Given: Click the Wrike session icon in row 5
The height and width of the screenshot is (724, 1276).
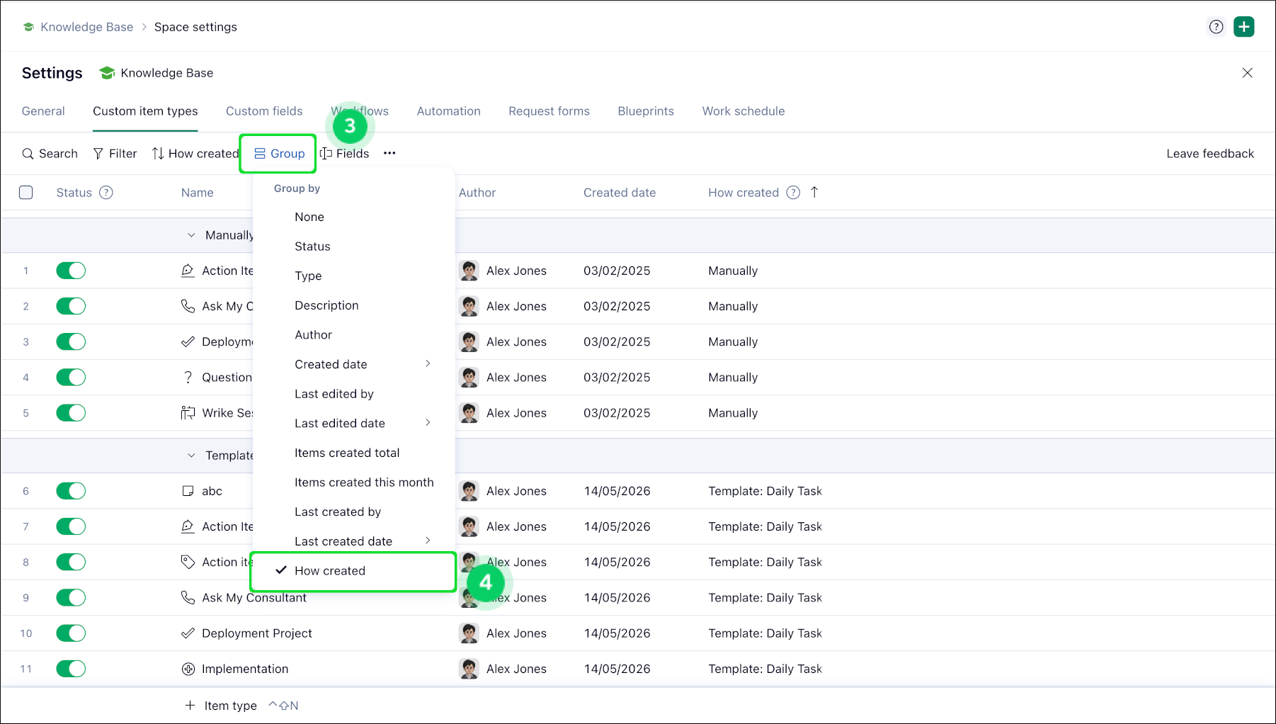Looking at the screenshot, I should pos(188,413).
